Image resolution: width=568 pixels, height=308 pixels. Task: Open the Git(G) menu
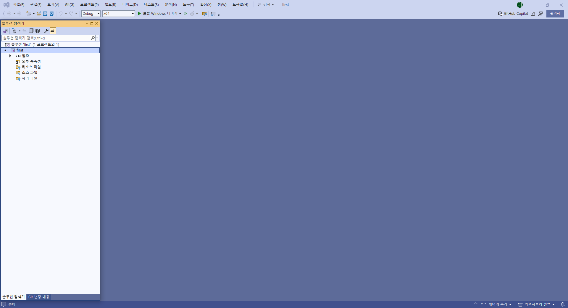(x=70, y=5)
